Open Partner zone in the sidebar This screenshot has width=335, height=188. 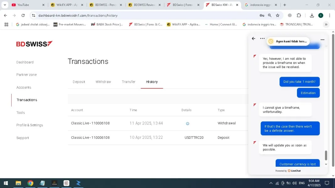click(x=26, y=75)
